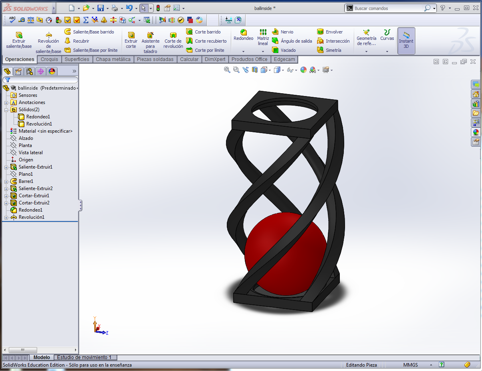Click the Previous view icon

245,70
